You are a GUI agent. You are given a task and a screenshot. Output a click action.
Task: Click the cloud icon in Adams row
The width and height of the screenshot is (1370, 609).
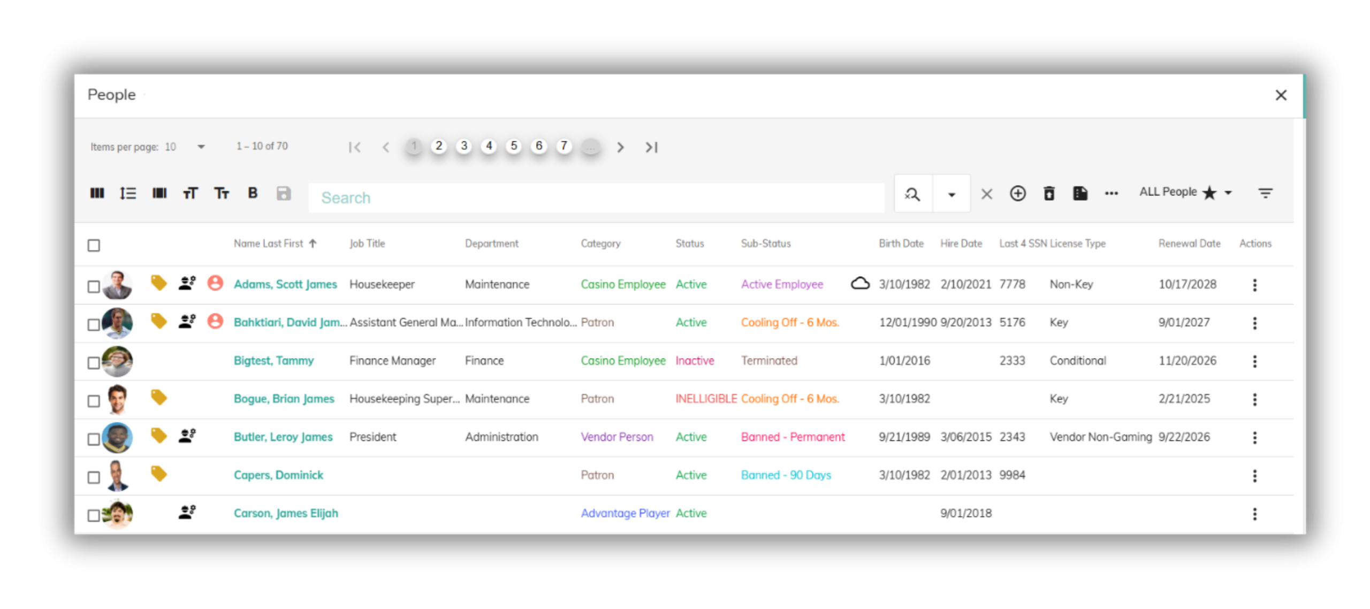coord(860,283)
